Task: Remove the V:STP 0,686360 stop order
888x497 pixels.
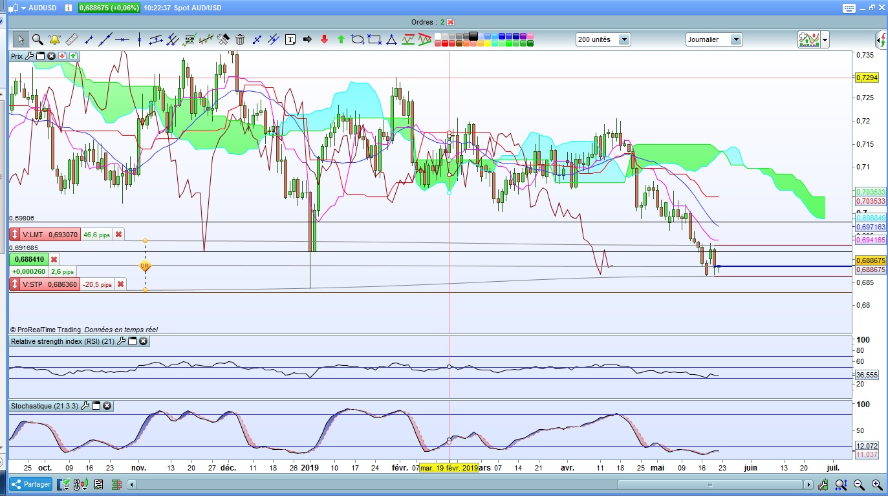Action: pos(120,284)
